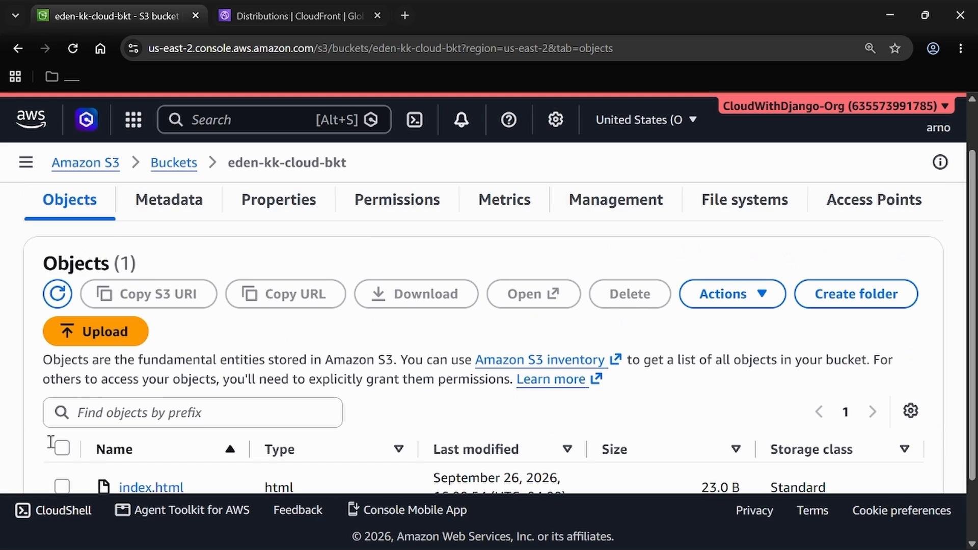Open the index.html object link
Viewport: 978px width, 550px height.
(x=151, y=487)
